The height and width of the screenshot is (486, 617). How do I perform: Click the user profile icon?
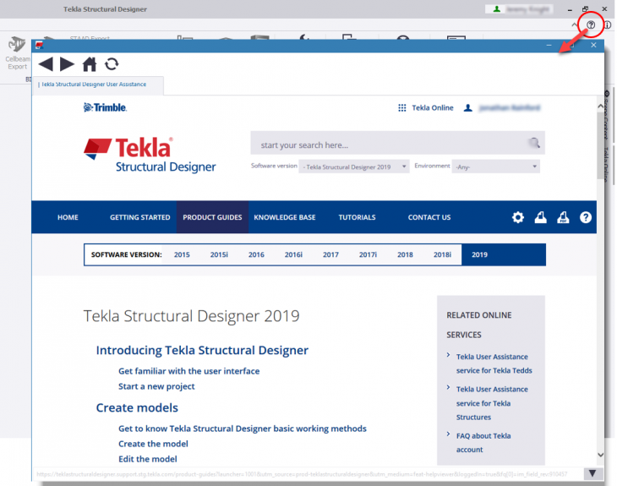(468, 108)
